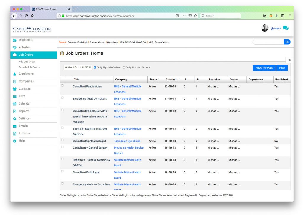The height and width of the screenshot is (216, 303).
Task: Tick checkbox for Emergency (A&E) Consultant row
Action: (x=62, y=98)
